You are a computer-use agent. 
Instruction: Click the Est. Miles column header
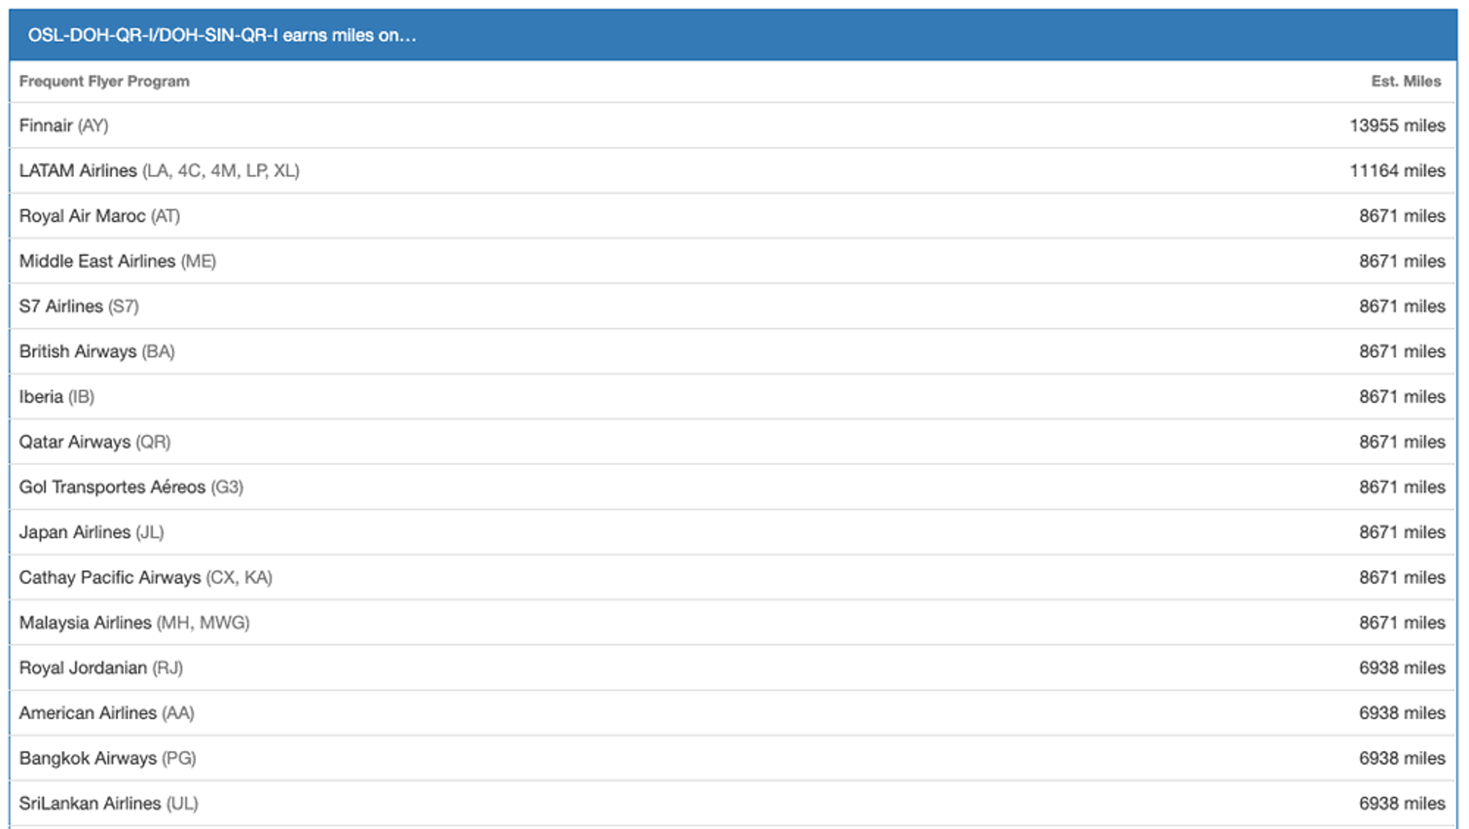[1406, 82]
